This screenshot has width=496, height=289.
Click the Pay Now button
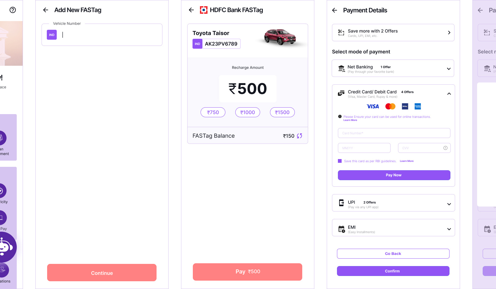point(394,175)
